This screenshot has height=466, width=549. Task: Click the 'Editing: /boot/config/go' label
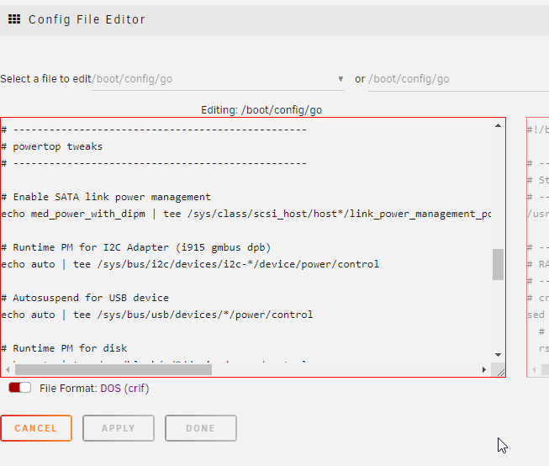click(x=261, y=110)
